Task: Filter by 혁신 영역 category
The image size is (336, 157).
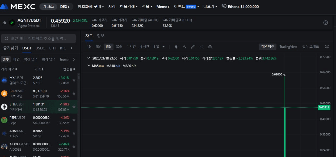Action: (31, 59)
